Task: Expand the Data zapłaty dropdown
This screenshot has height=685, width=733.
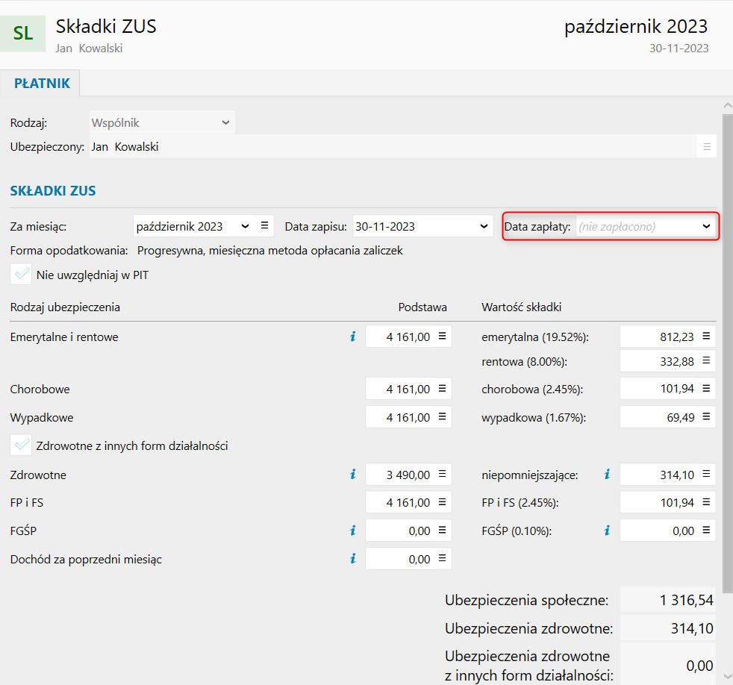Action: point(706,226)
